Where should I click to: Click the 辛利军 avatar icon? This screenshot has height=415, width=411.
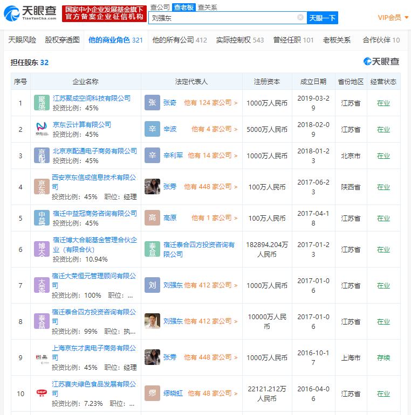pos(152,155)
